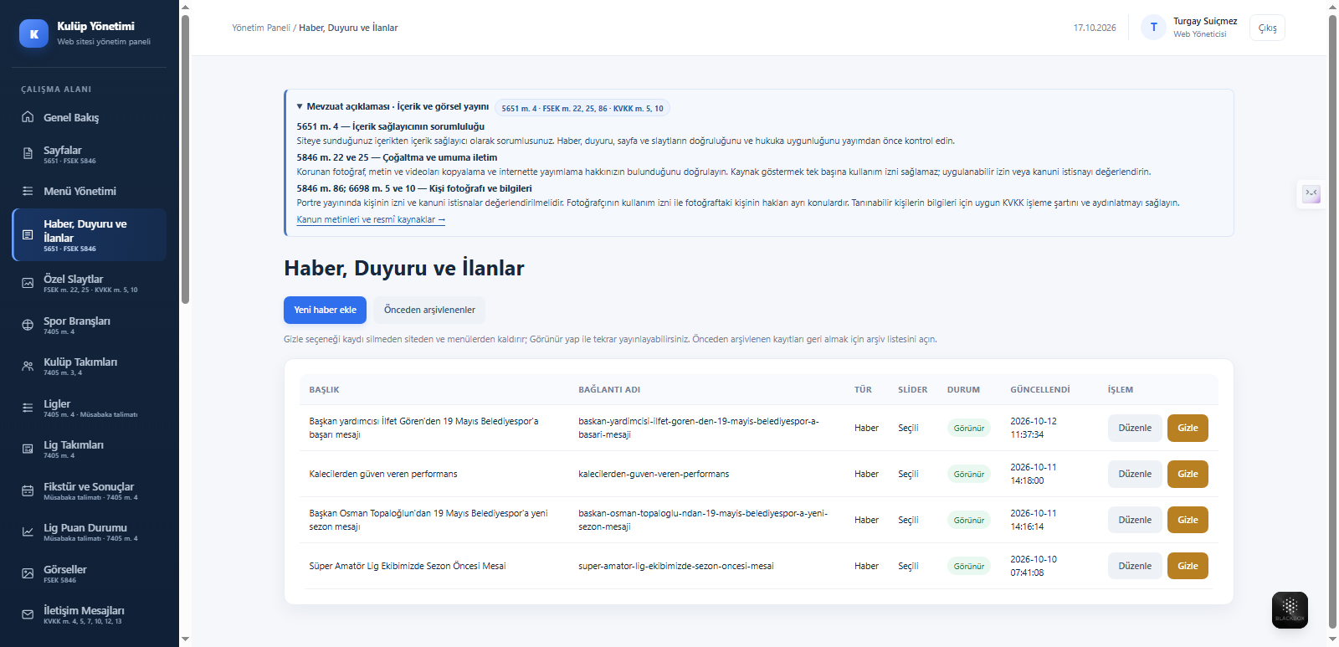Click the Yeni haber ekle button

tap(325, 310)
